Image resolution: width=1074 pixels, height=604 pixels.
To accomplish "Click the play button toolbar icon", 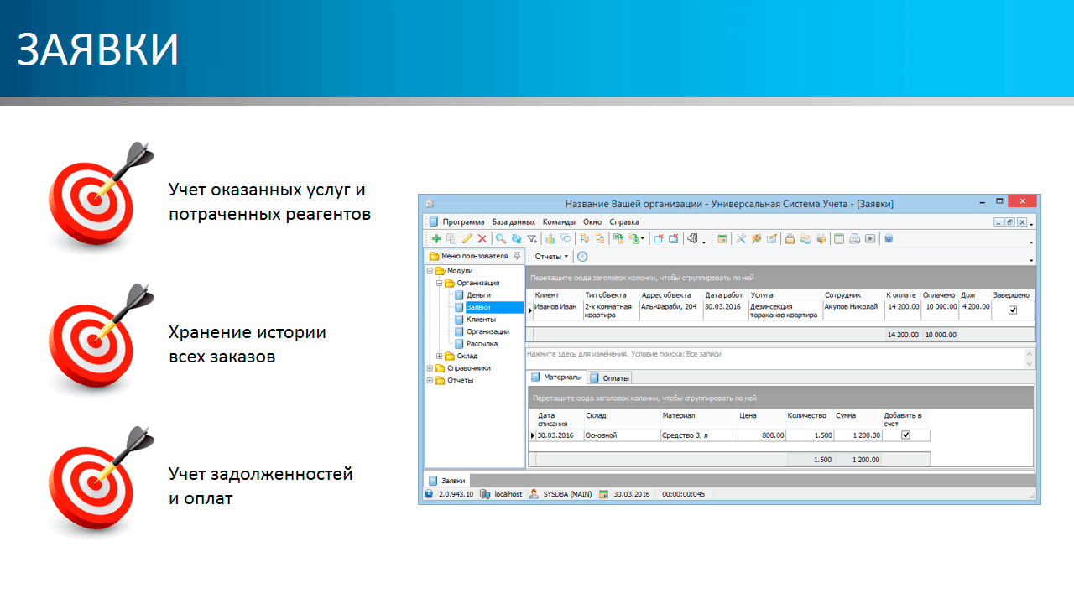I will point(870,238).
